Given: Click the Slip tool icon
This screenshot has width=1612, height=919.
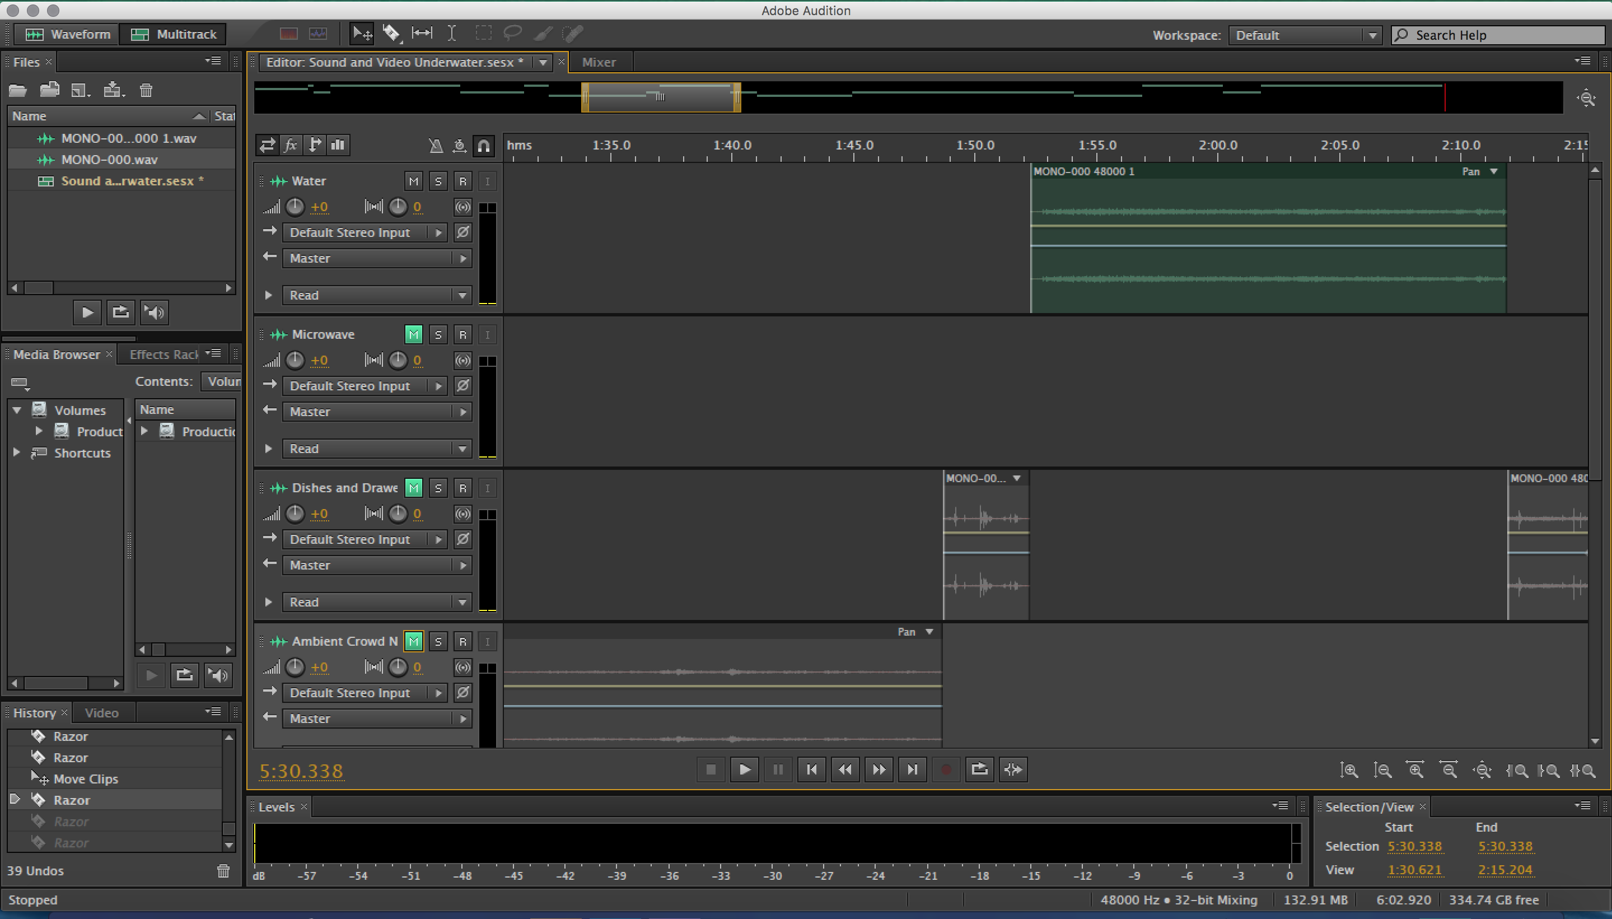Looking at the screenshot, I should (422, 34).
